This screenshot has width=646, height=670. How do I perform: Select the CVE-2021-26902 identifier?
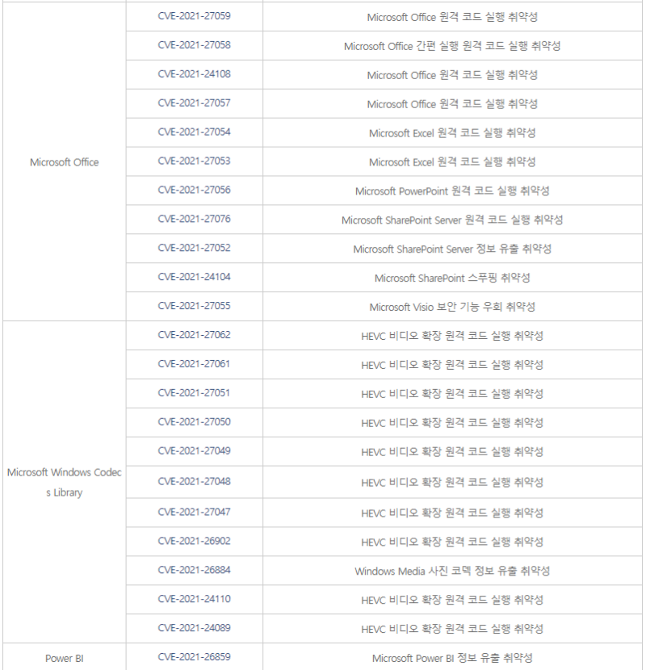194,542
